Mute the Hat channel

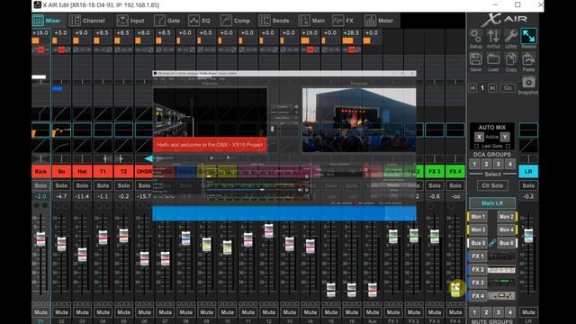click(x=82, y=312)
